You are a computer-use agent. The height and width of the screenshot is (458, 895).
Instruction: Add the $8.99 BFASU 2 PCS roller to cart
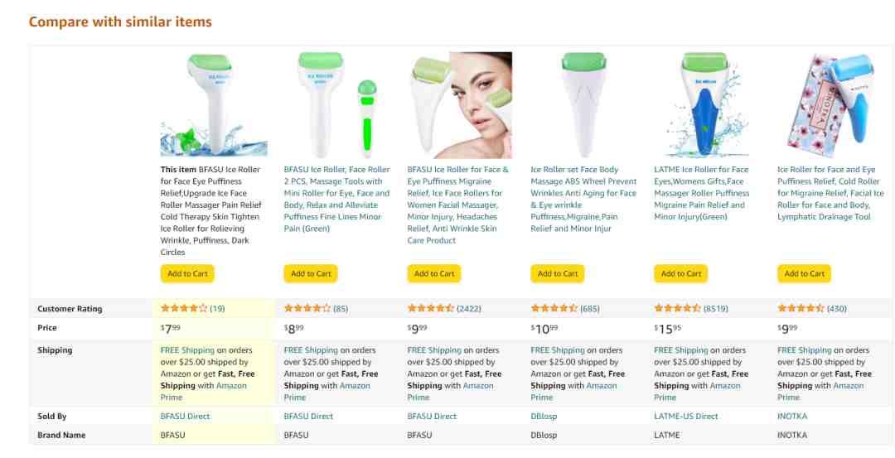pos(311,274)
